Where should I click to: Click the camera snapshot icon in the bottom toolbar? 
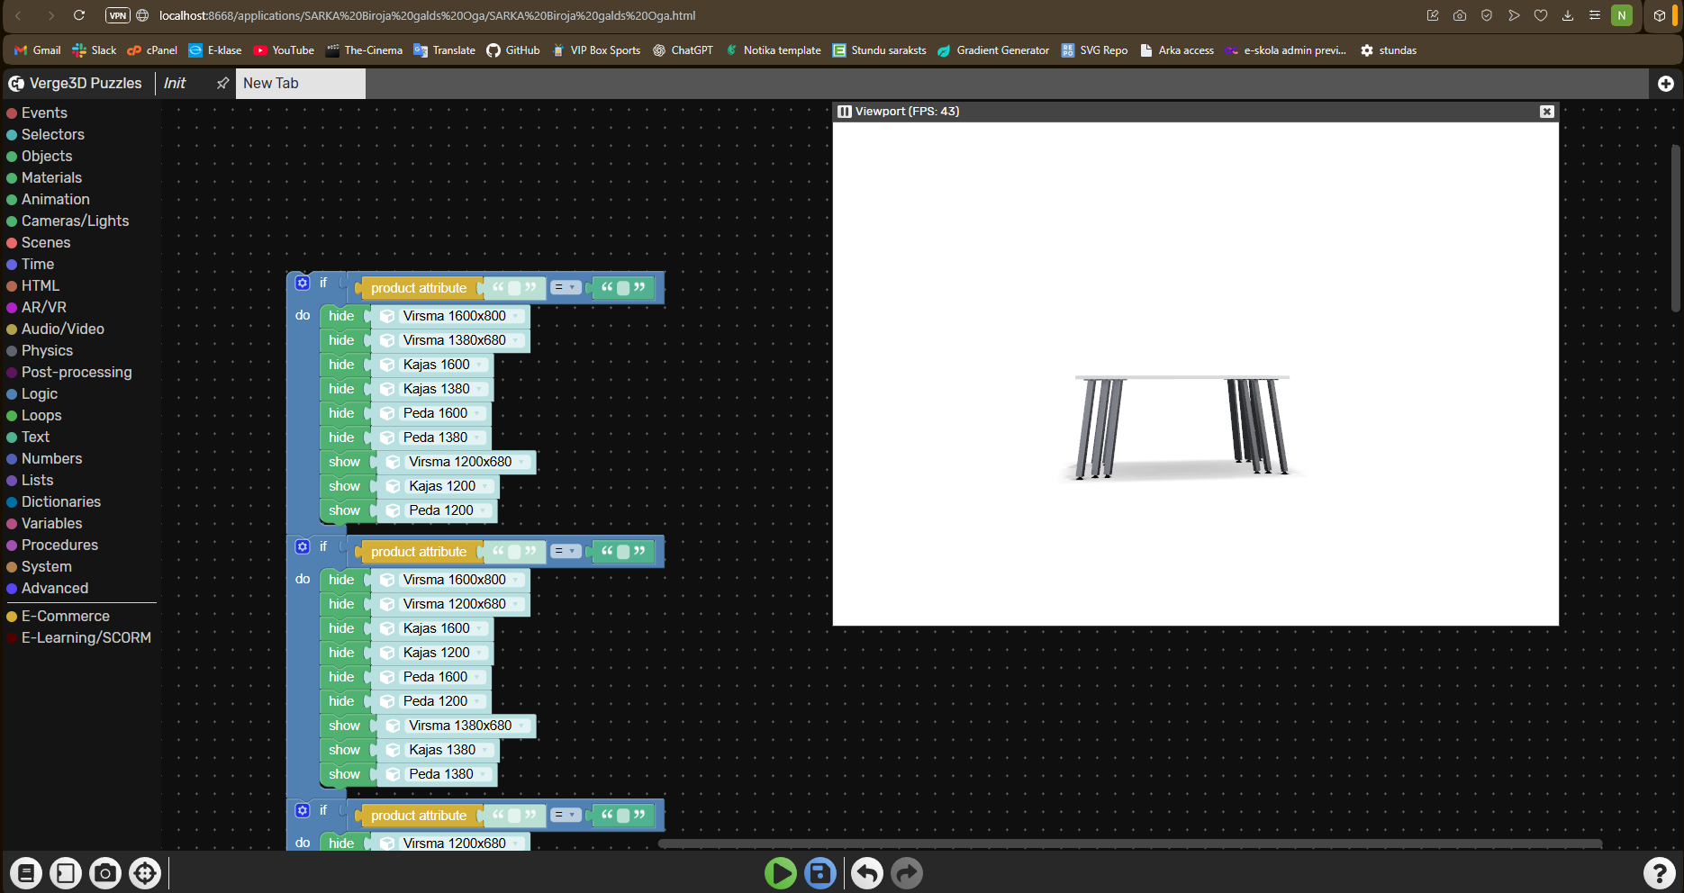tap(105, 873)
